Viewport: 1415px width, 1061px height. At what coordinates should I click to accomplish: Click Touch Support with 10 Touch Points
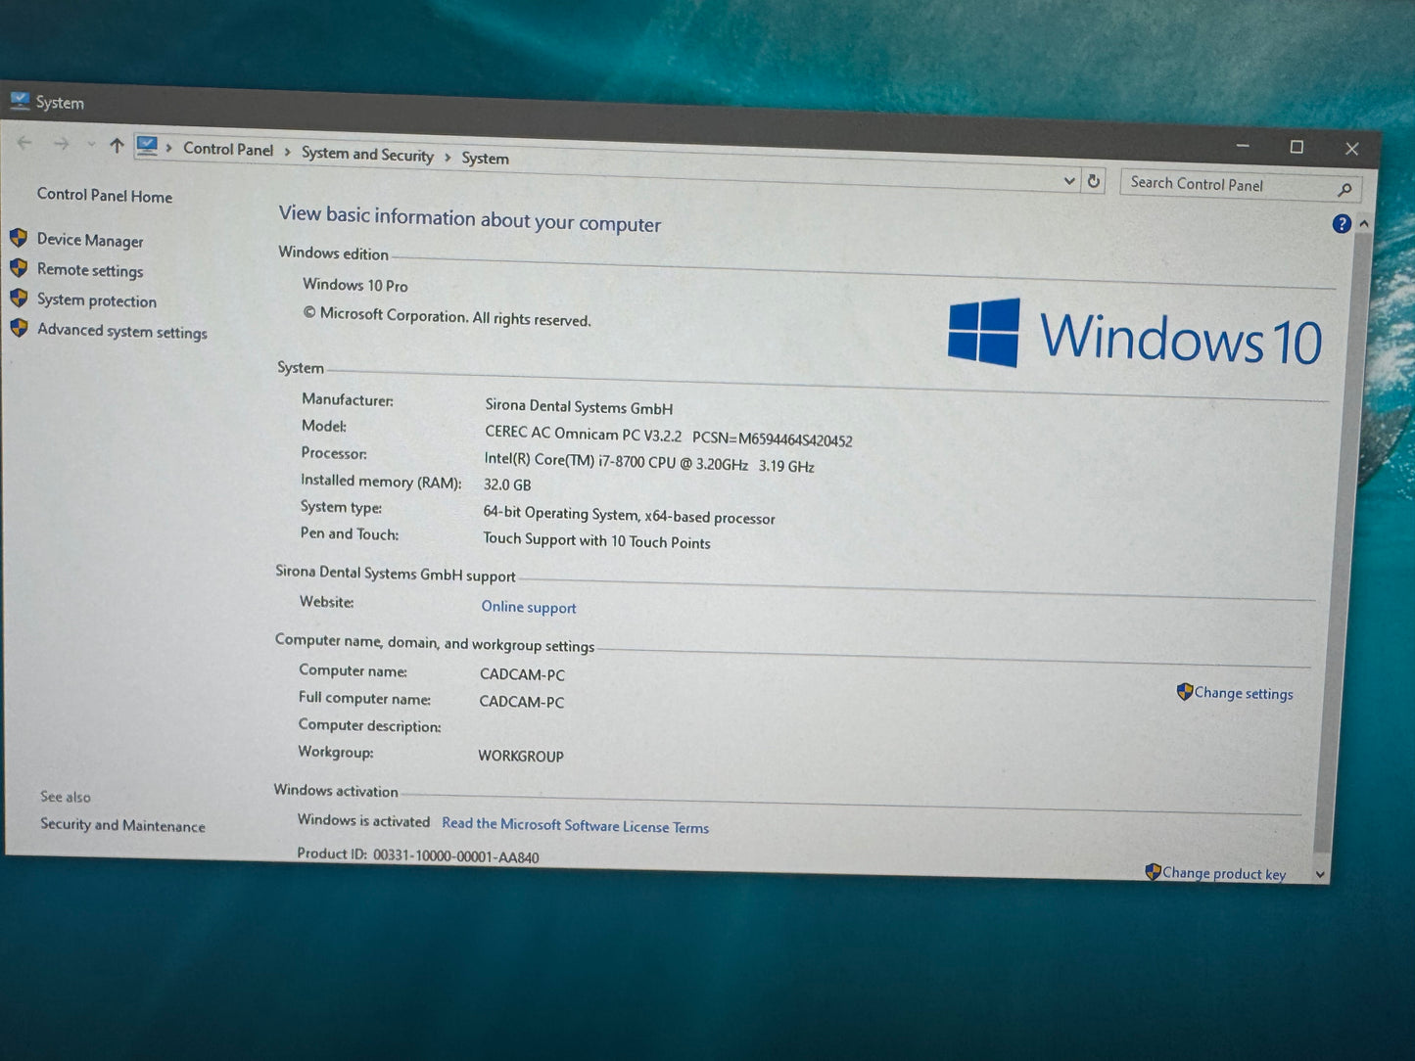tap(596, 540)
